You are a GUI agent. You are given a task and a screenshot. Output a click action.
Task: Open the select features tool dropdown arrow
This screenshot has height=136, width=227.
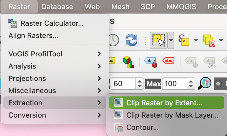pos(171,40)
